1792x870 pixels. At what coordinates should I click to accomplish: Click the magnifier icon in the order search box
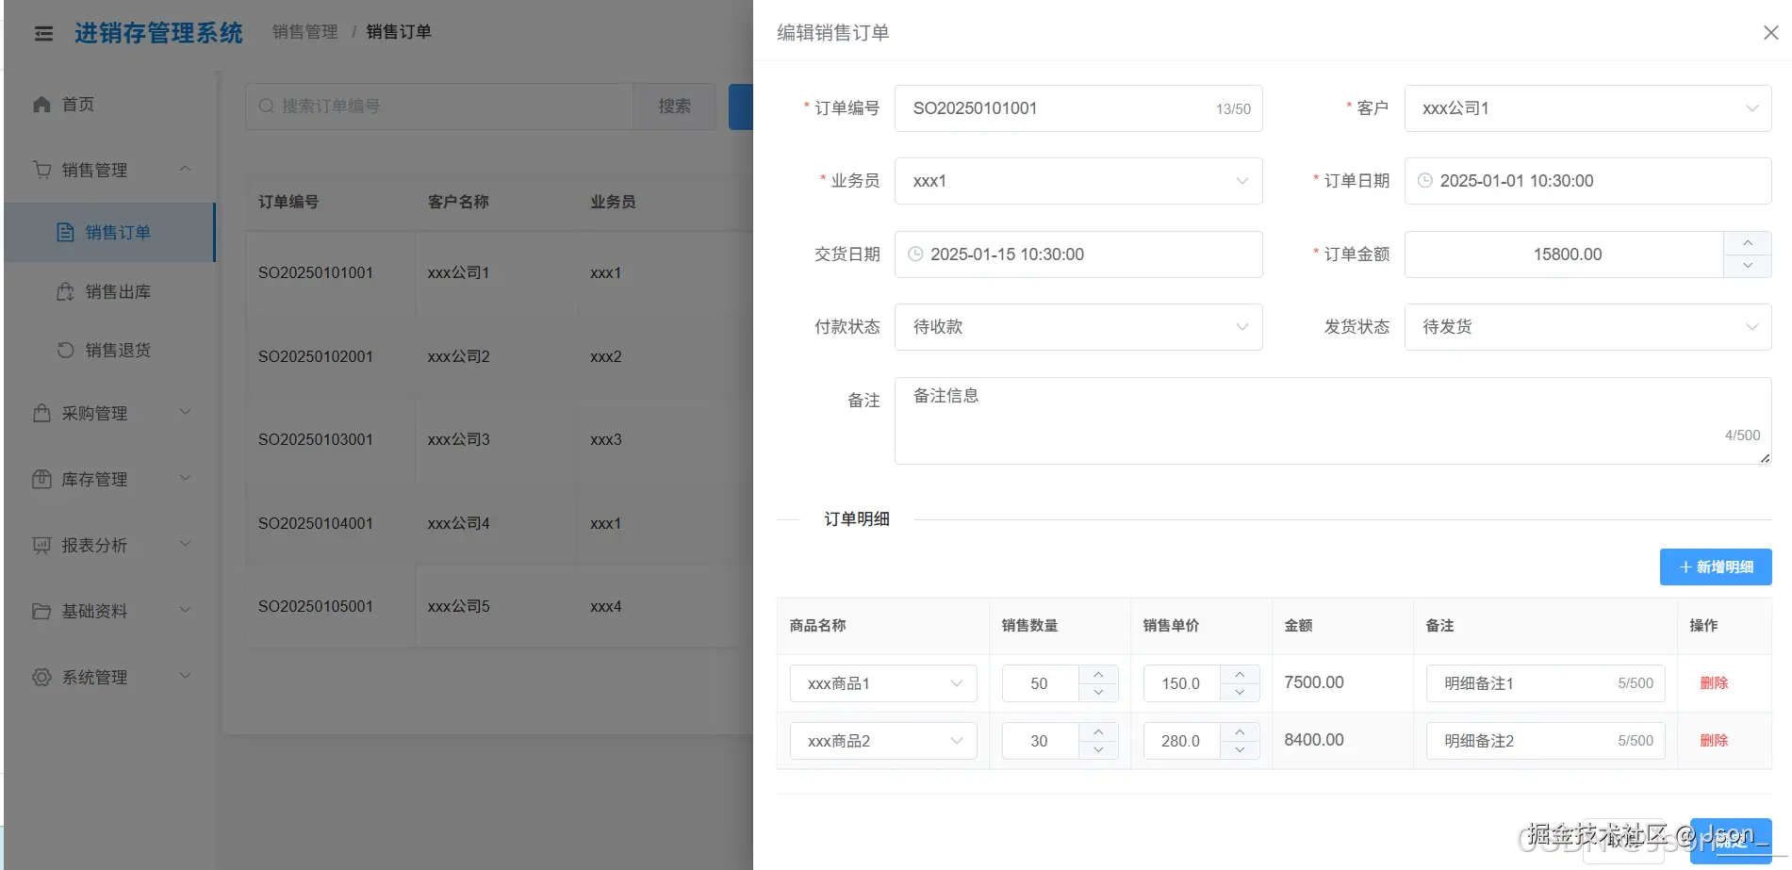coord(267,107)
